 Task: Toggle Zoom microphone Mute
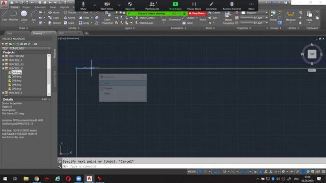[x=84, y=6]
